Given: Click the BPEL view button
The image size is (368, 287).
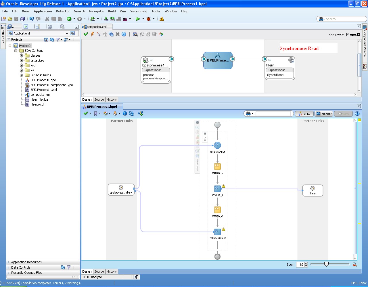Looking at the screenshot, I should tap(304, 114).
